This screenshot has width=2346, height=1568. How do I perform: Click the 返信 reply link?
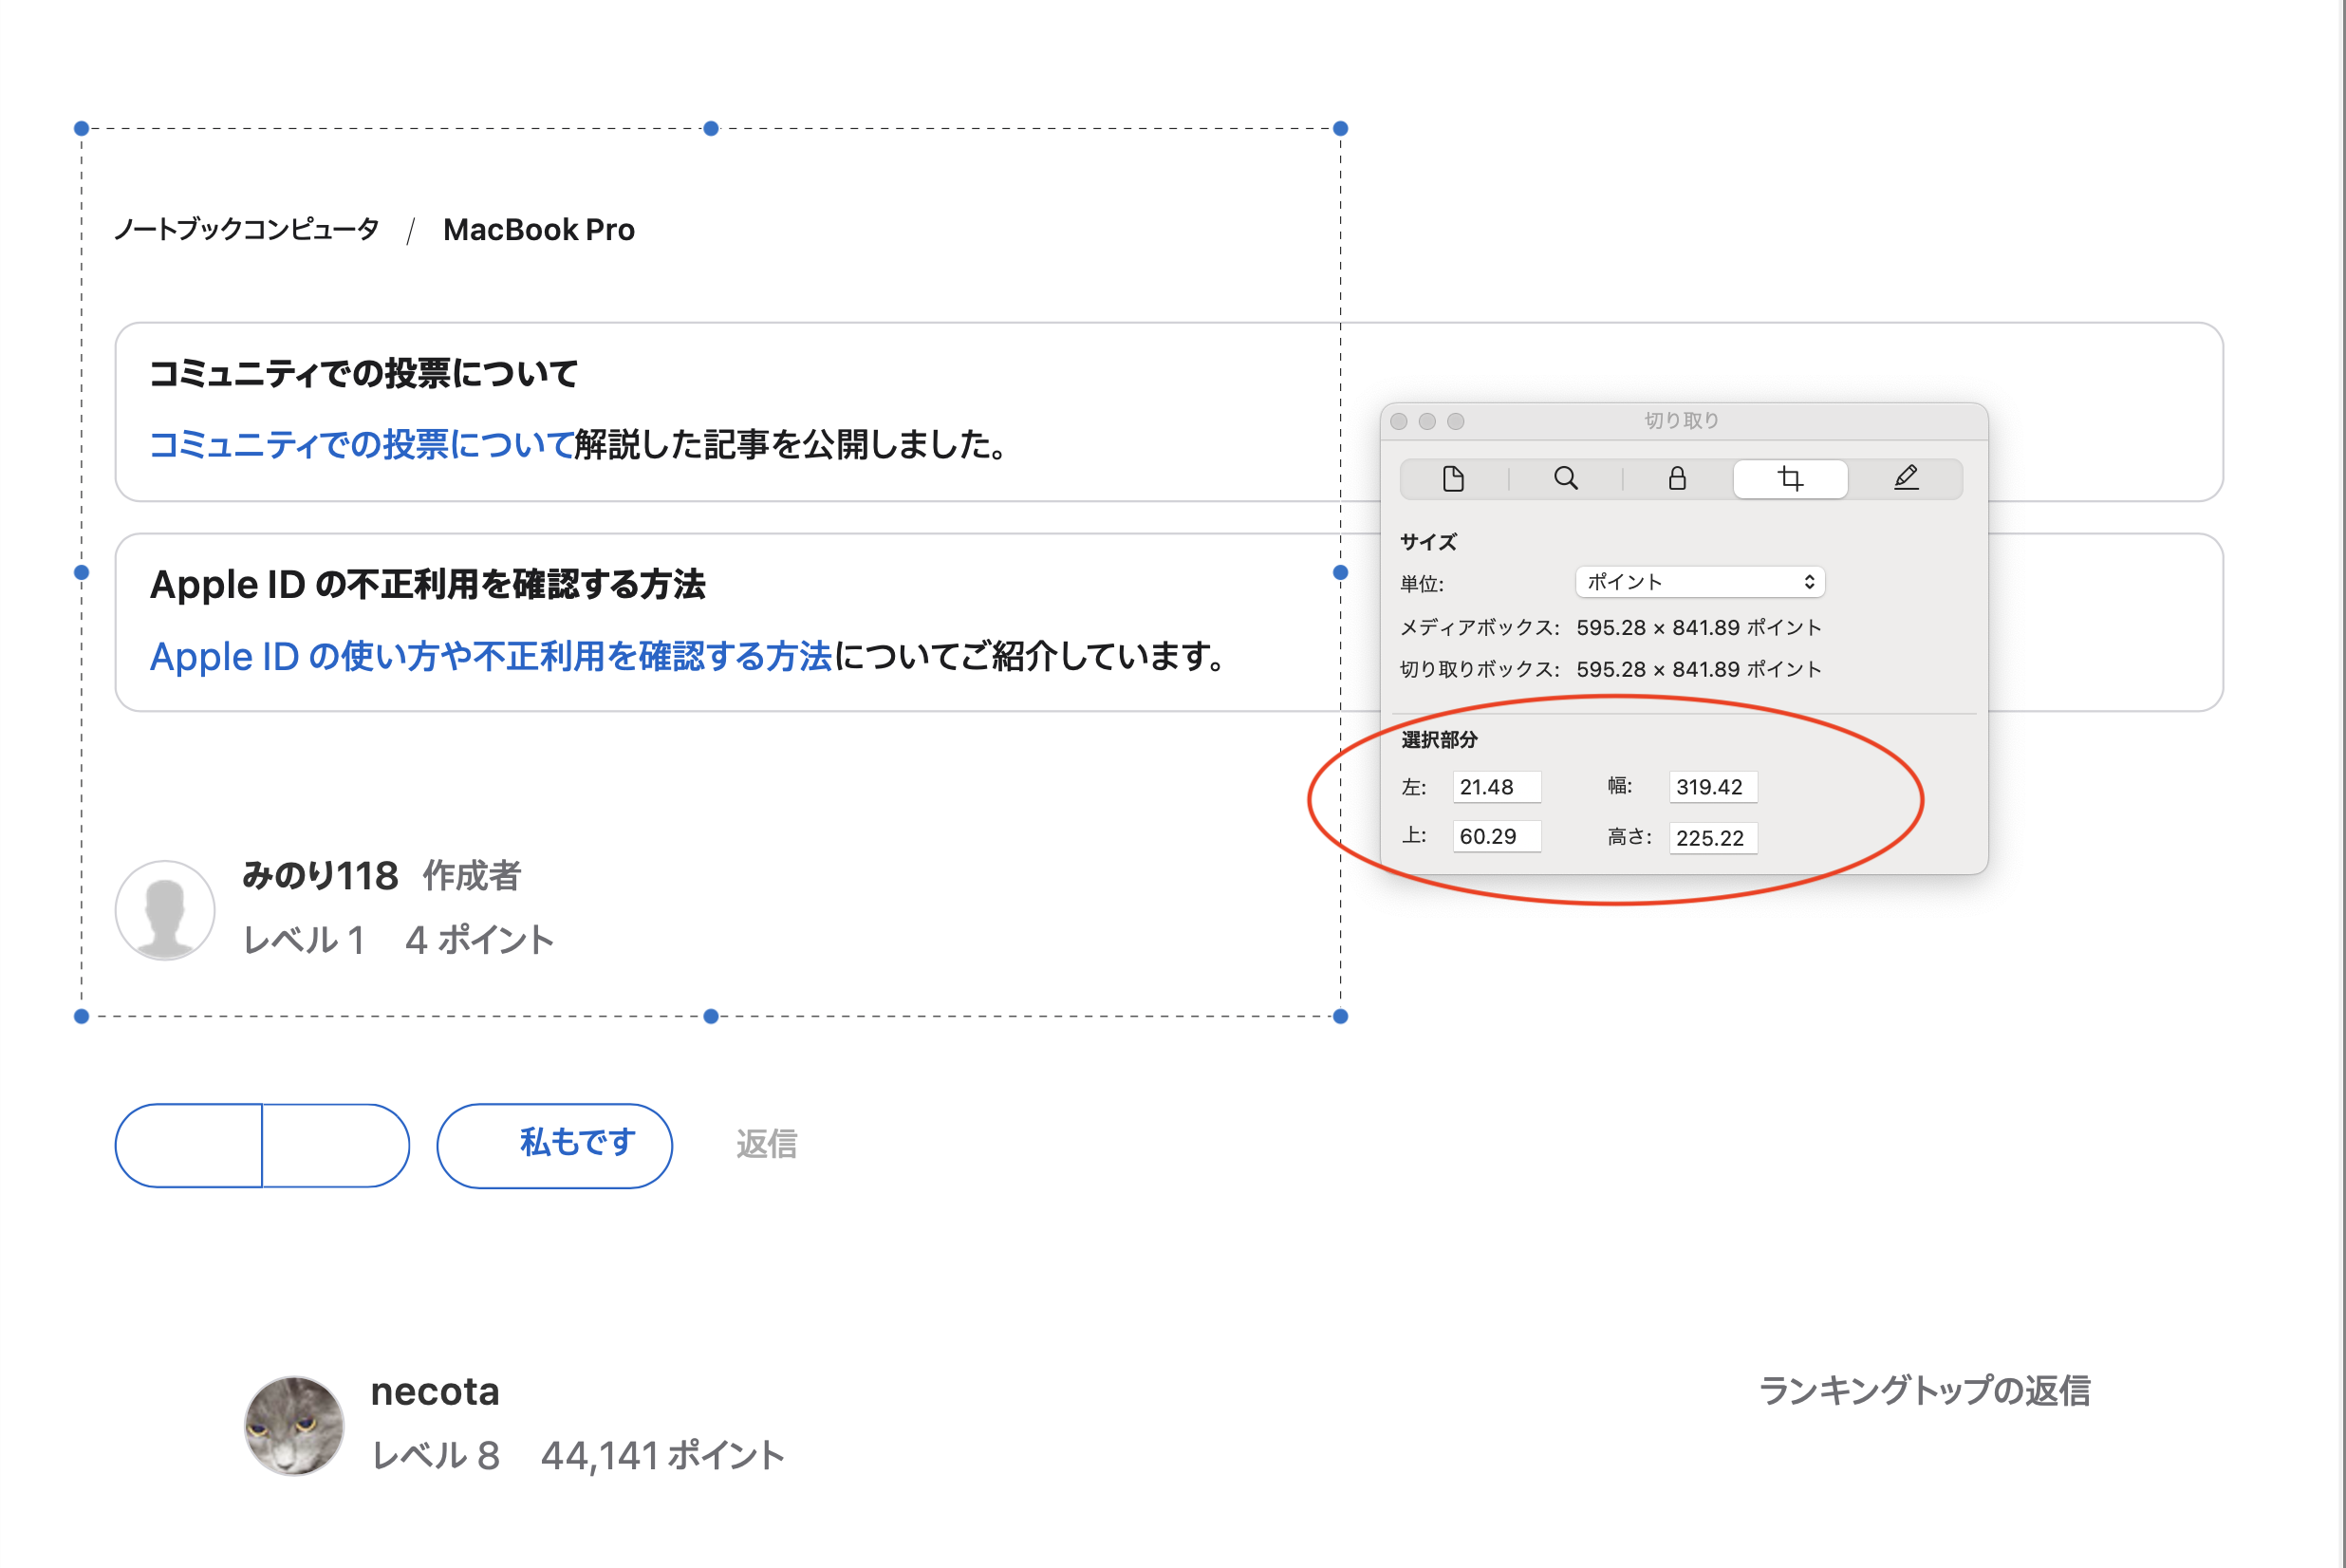767,1144
